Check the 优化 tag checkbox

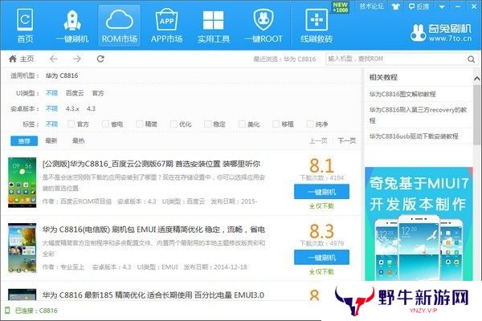click(174, 124)
